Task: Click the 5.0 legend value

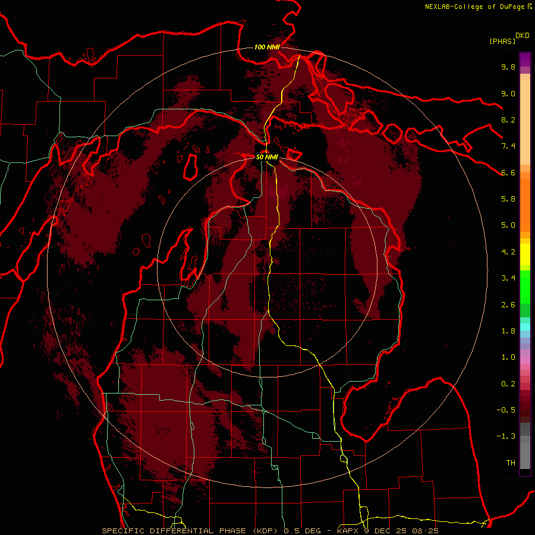Action: (508, 225)
